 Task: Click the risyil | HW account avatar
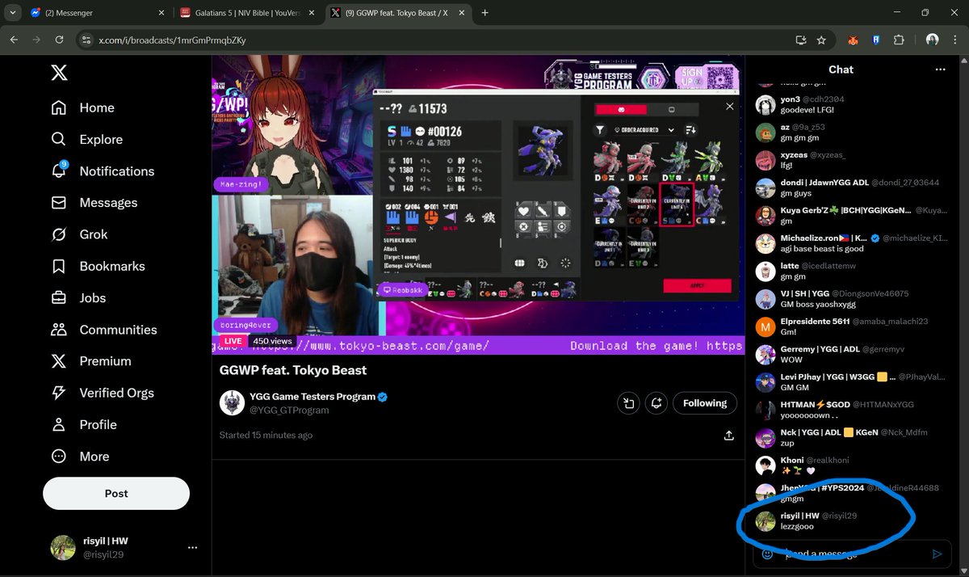coord(63,547)
